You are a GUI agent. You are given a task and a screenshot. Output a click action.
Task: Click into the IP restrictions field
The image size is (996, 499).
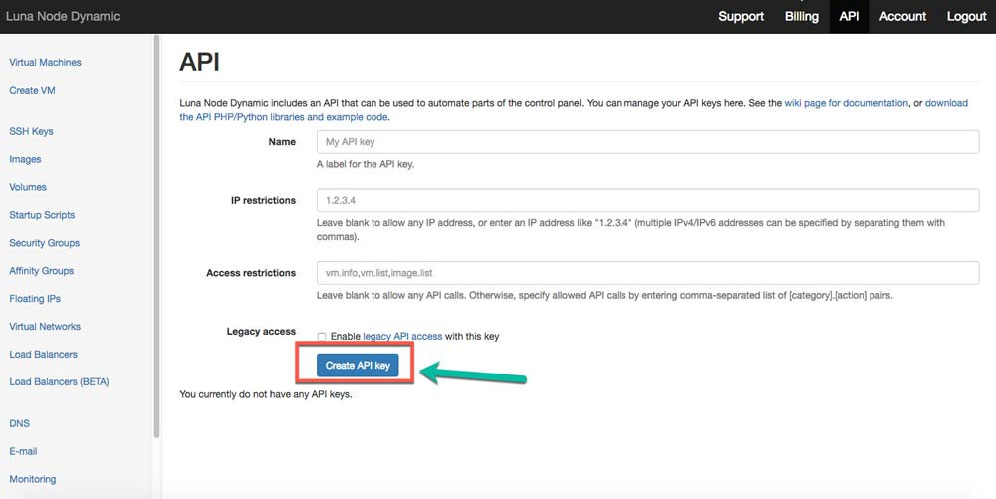pyautogui.click(x=647, y=200)
